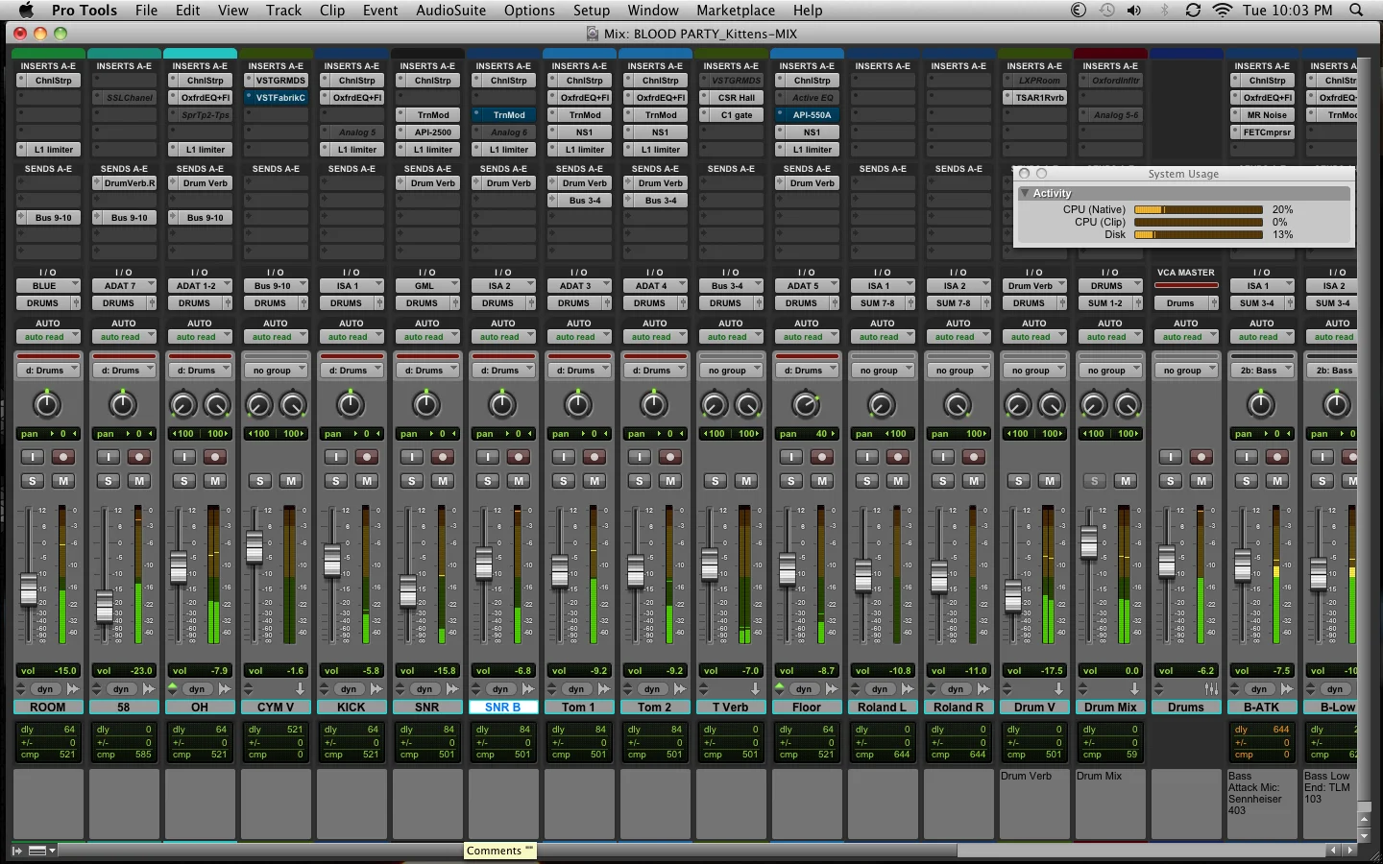Click the green automation arrow on OH track

(x=173, y=687)
